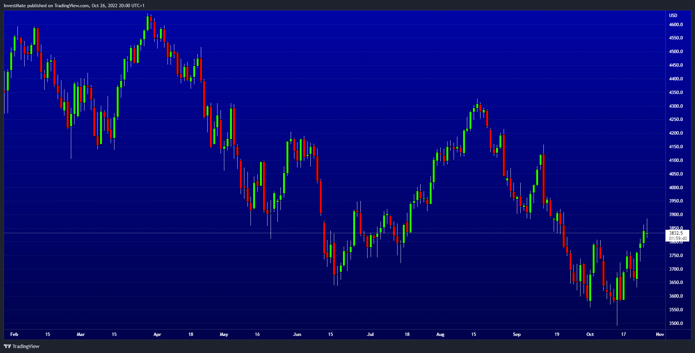The width and height of the screenshot is (695, 353).
Task: Select the 4000.0 price axis label
Action: (x=676, y=188)
